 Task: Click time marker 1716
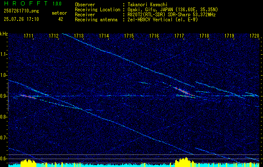[154, 35]
